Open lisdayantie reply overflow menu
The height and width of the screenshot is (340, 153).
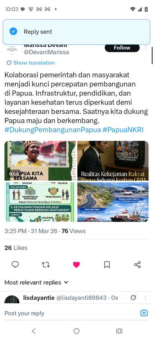pos(145,298)
